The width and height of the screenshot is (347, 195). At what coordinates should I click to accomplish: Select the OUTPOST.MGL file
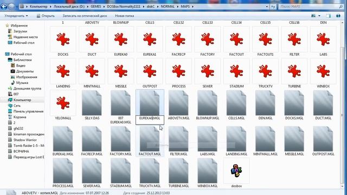pyautogui.click(x=323, y=141)
